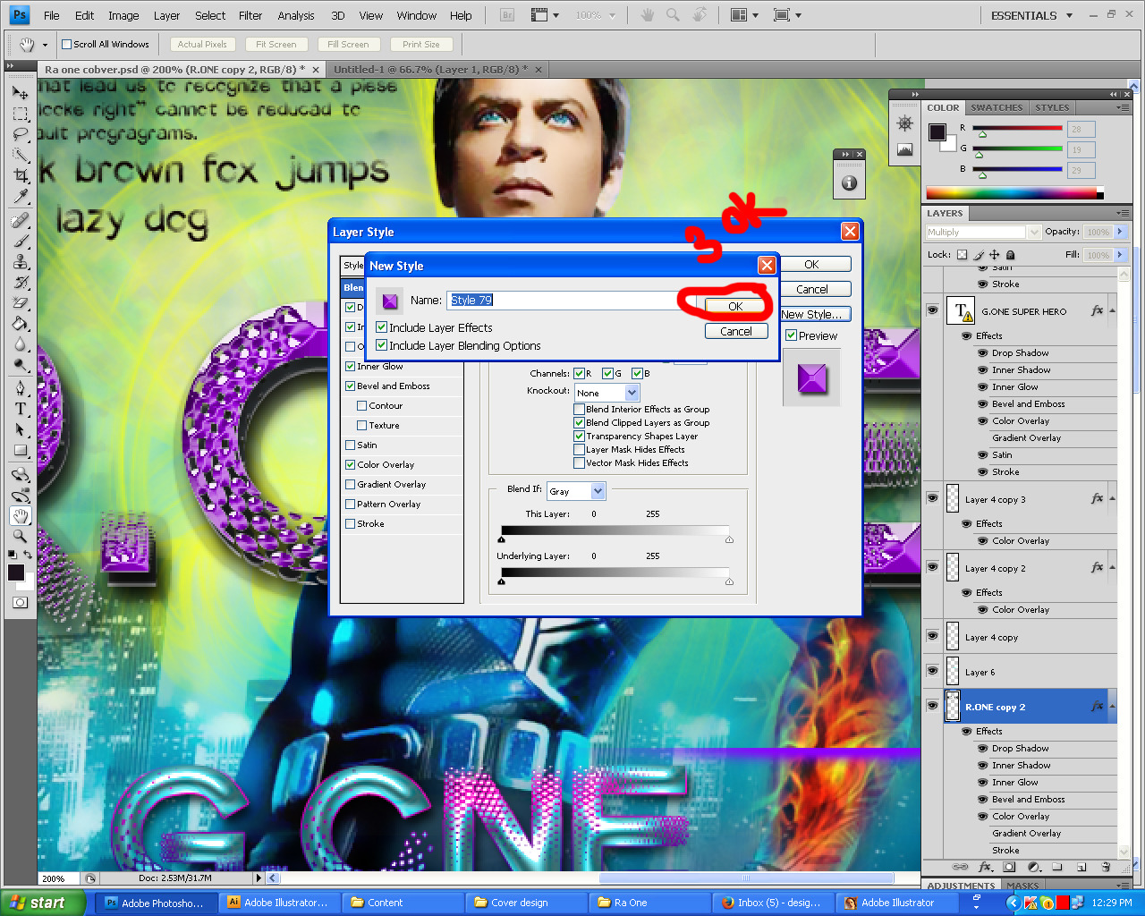Click the Delete layer trash icon

tap(1106, 867)
